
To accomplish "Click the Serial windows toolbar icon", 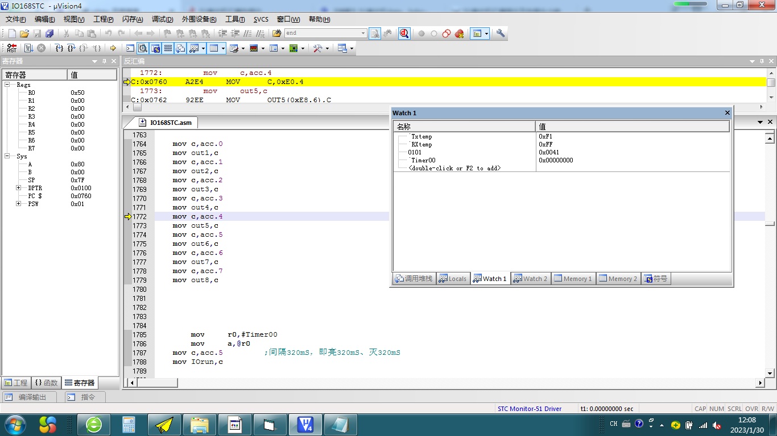I will pos(234,48).
